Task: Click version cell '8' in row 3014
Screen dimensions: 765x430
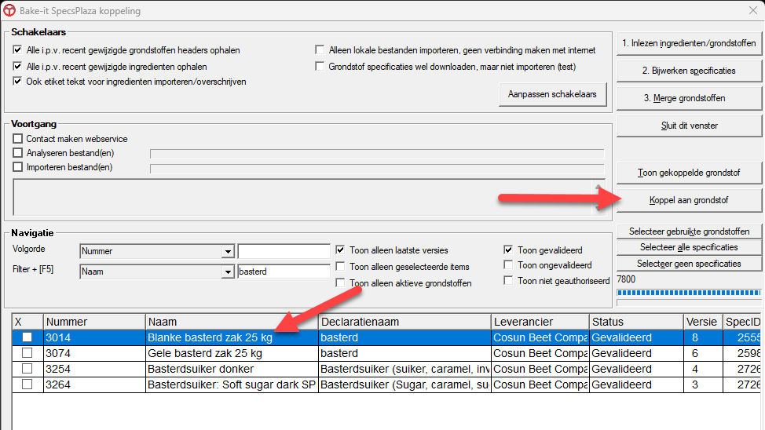Action: click(x=703, y=337)
